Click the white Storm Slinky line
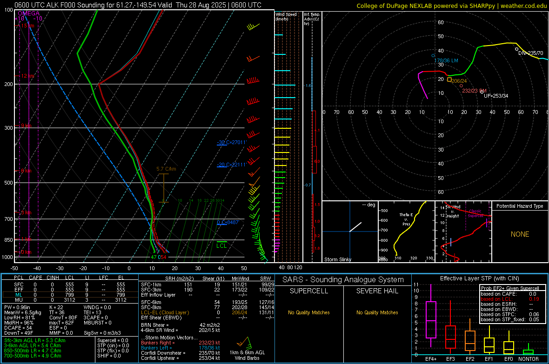The height and width of the screenshot is (364, 549). point(355,226)
